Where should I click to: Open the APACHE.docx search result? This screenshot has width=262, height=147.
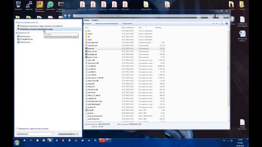pos(25,42)
